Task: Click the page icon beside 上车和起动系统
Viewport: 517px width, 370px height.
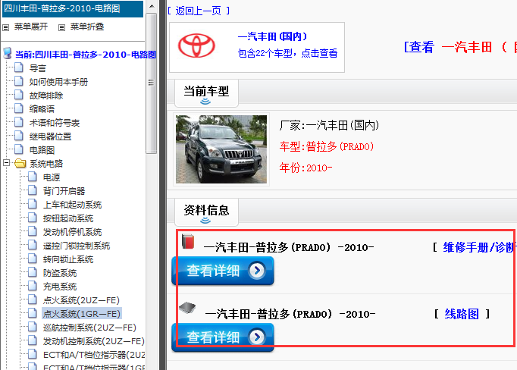Action: (33, 204)
